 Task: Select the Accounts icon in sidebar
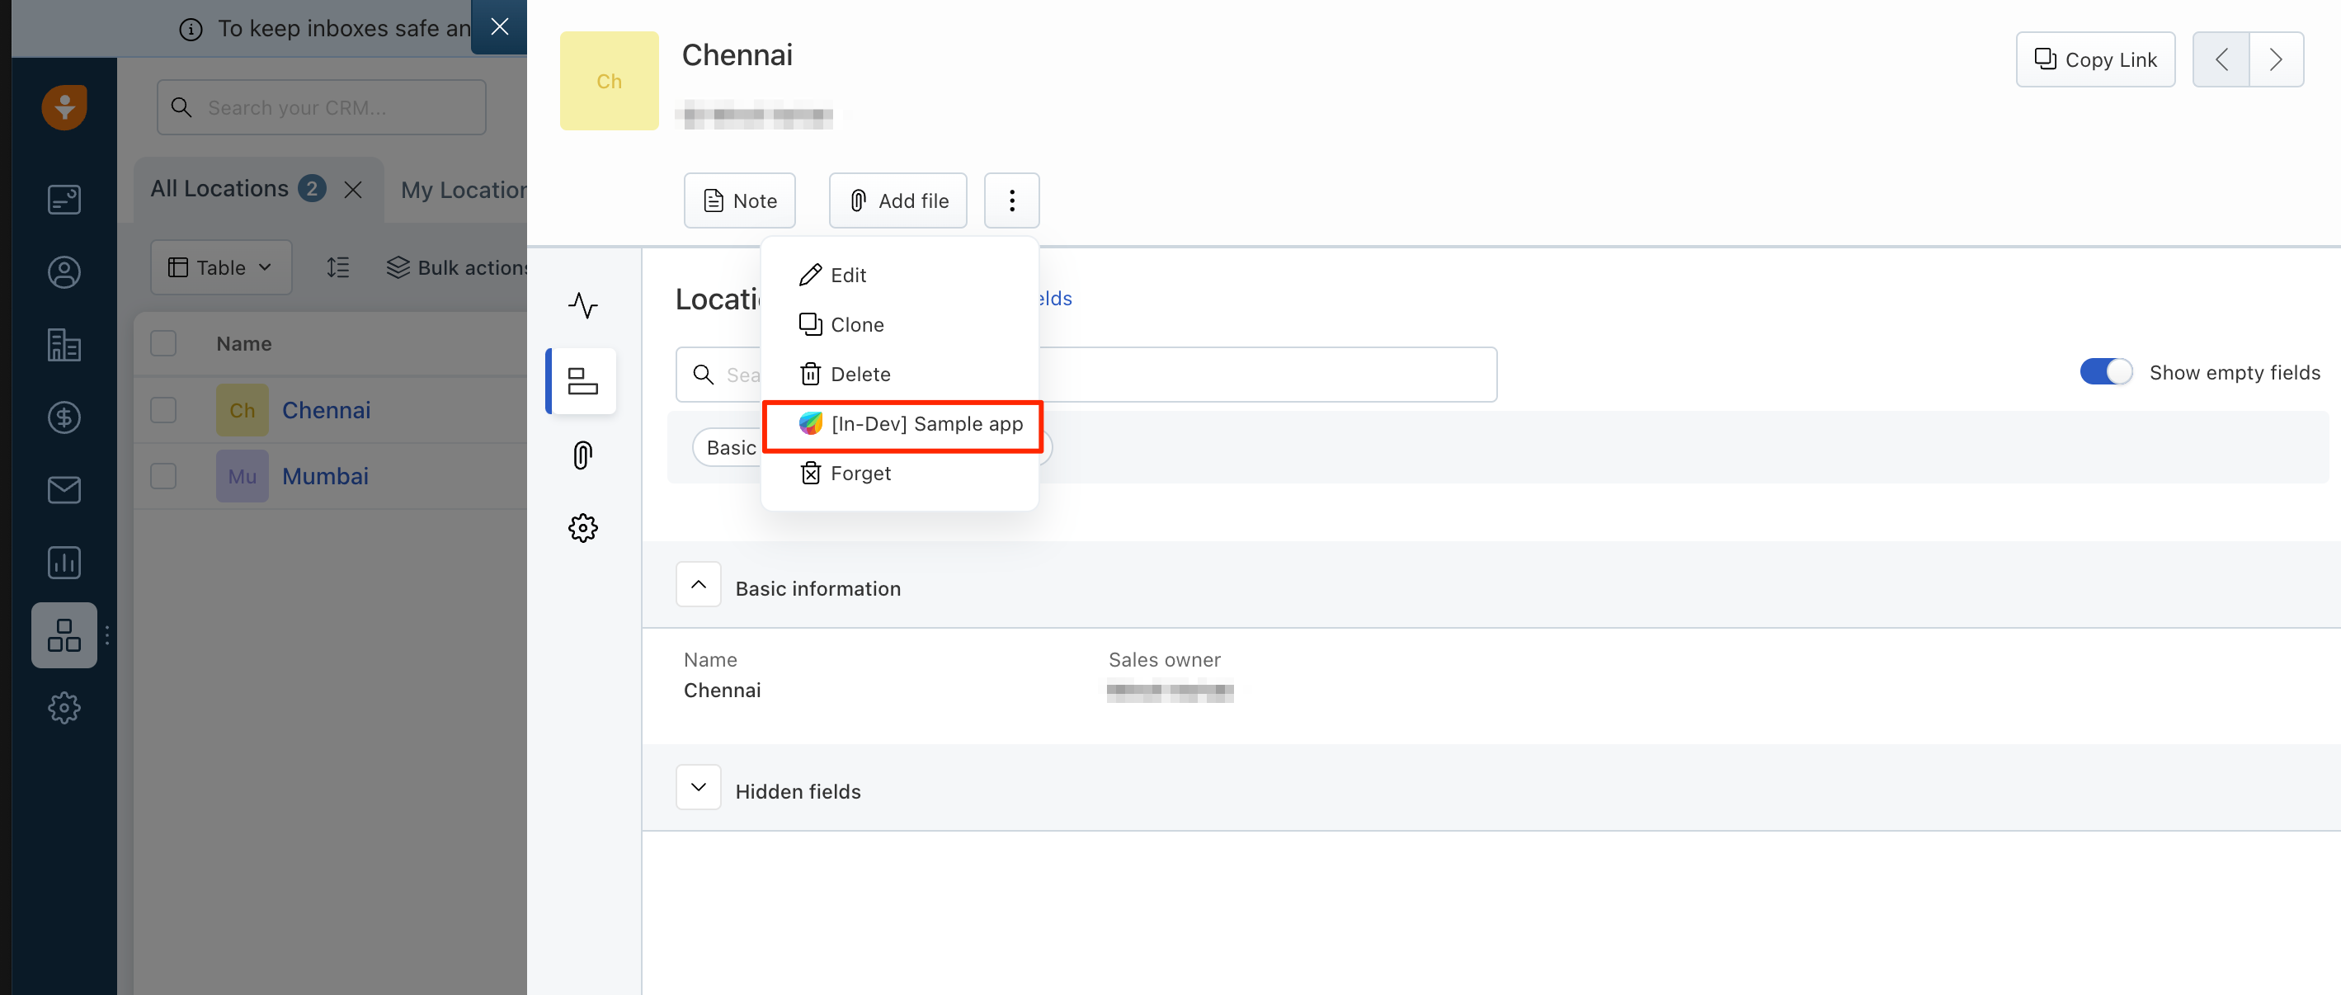(x=64, y=344)
